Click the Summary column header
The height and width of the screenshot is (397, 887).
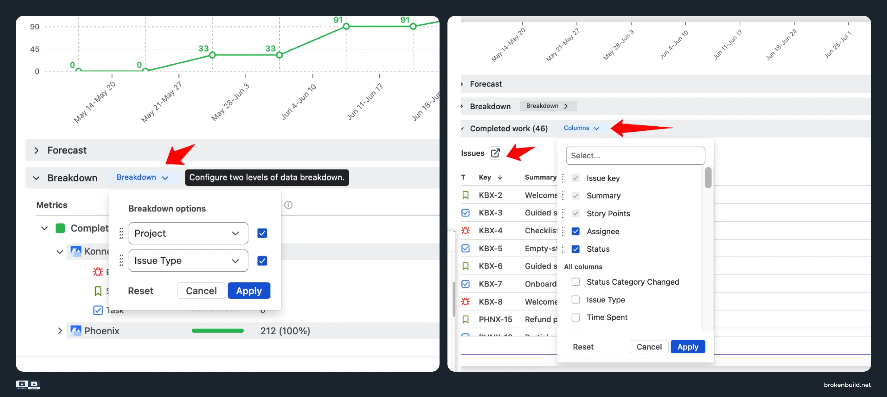[x=540, y=177]
